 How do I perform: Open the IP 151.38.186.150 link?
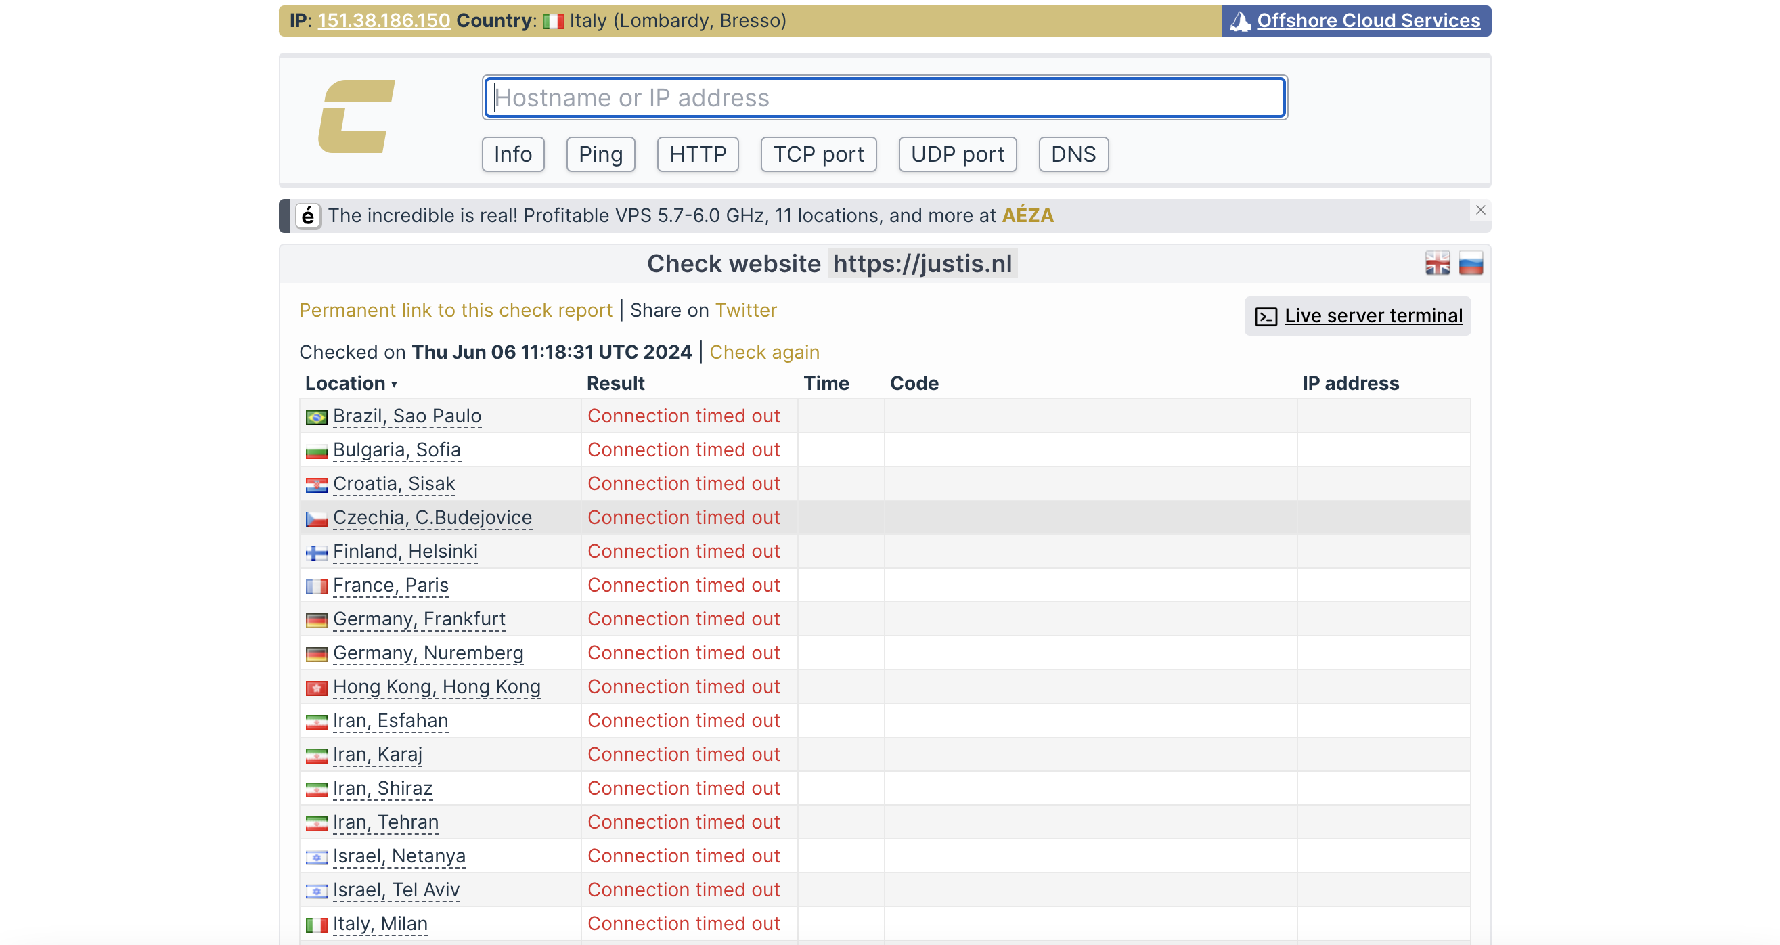384,21
